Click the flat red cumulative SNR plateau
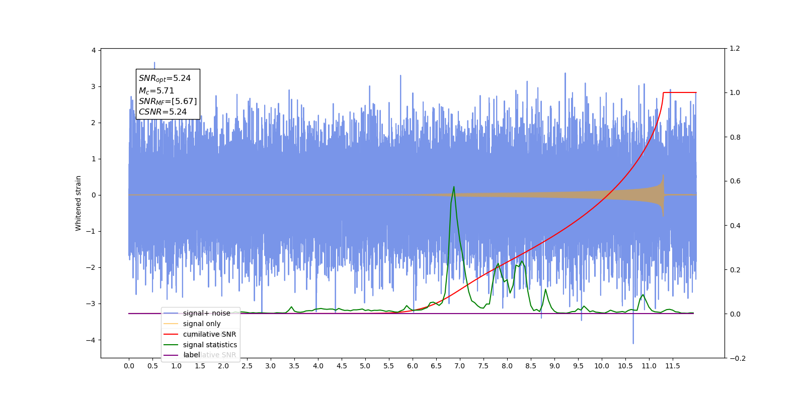This screenshot has width=805, height=402. (680, 92)
